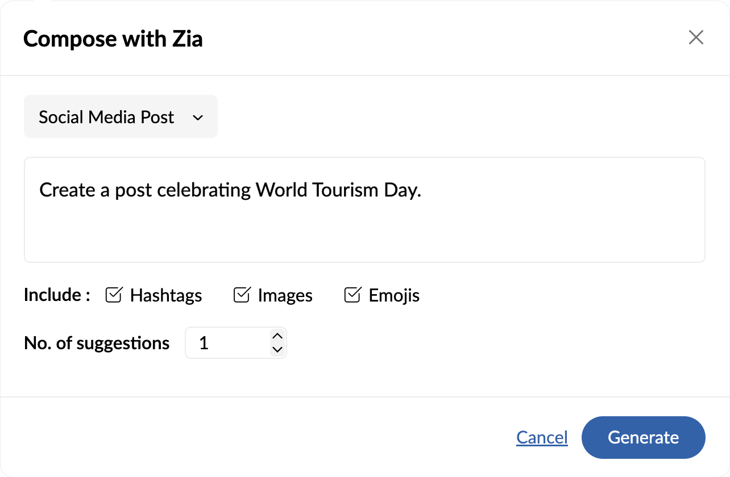This screenshot has height=477, width=730.
Task: Click the Include label
Action: tap(57, 295)
